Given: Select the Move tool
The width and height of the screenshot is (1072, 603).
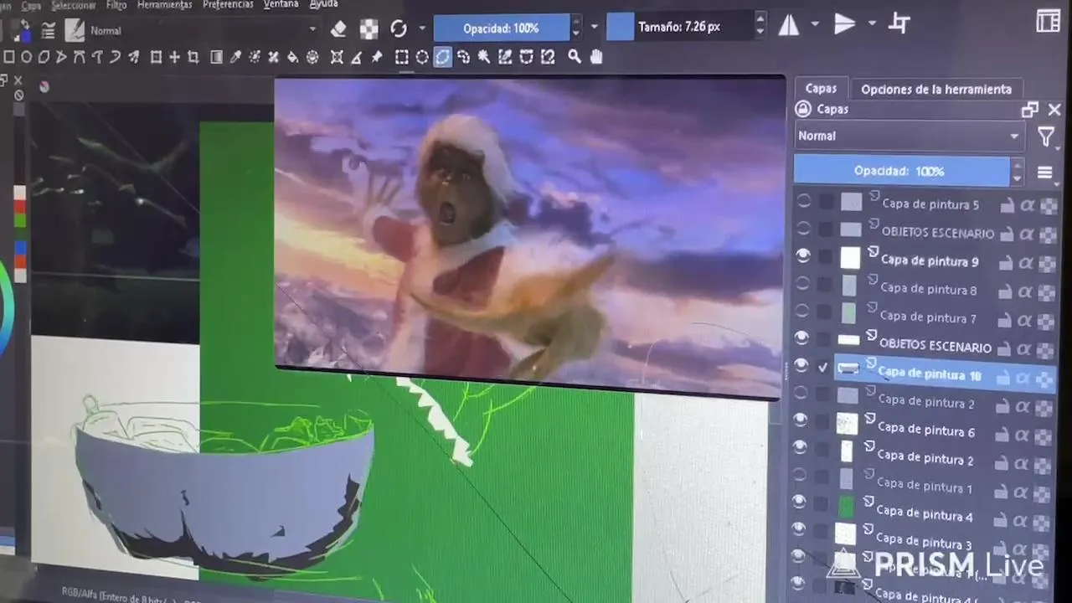Looking at the screenshot, I should pyautogui.click(x=174, y=57).
